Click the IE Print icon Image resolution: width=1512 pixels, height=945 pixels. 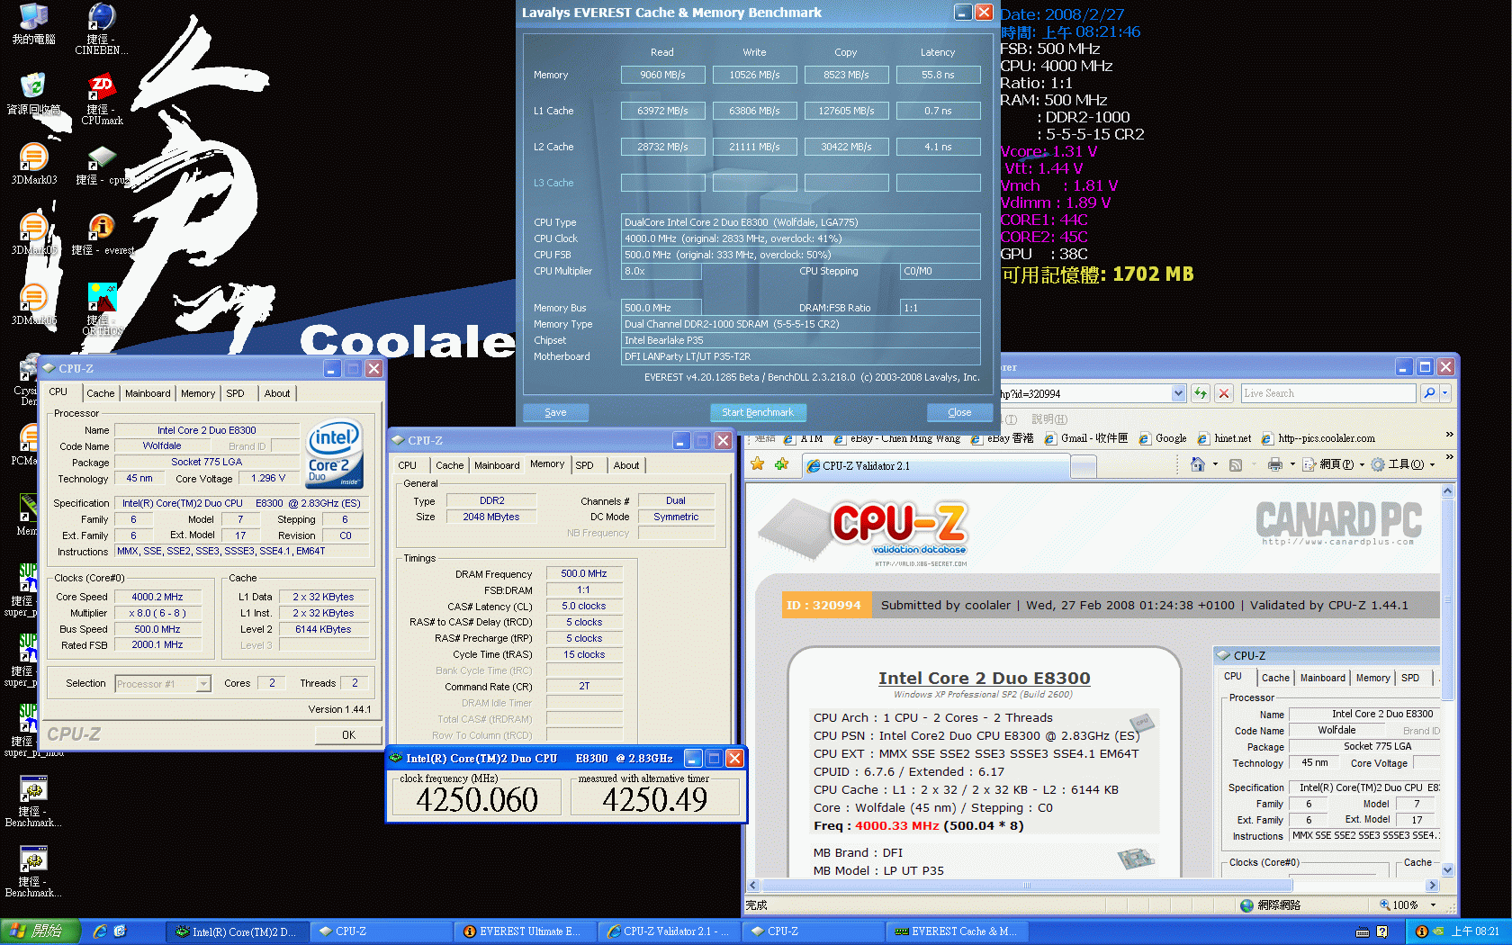[1274, 464]
